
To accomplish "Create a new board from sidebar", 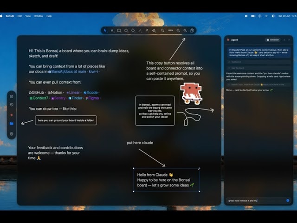I will (x=12, y=96).
